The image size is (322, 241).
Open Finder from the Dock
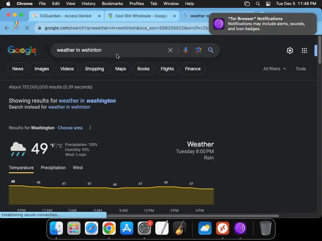[x=56, y=228]
